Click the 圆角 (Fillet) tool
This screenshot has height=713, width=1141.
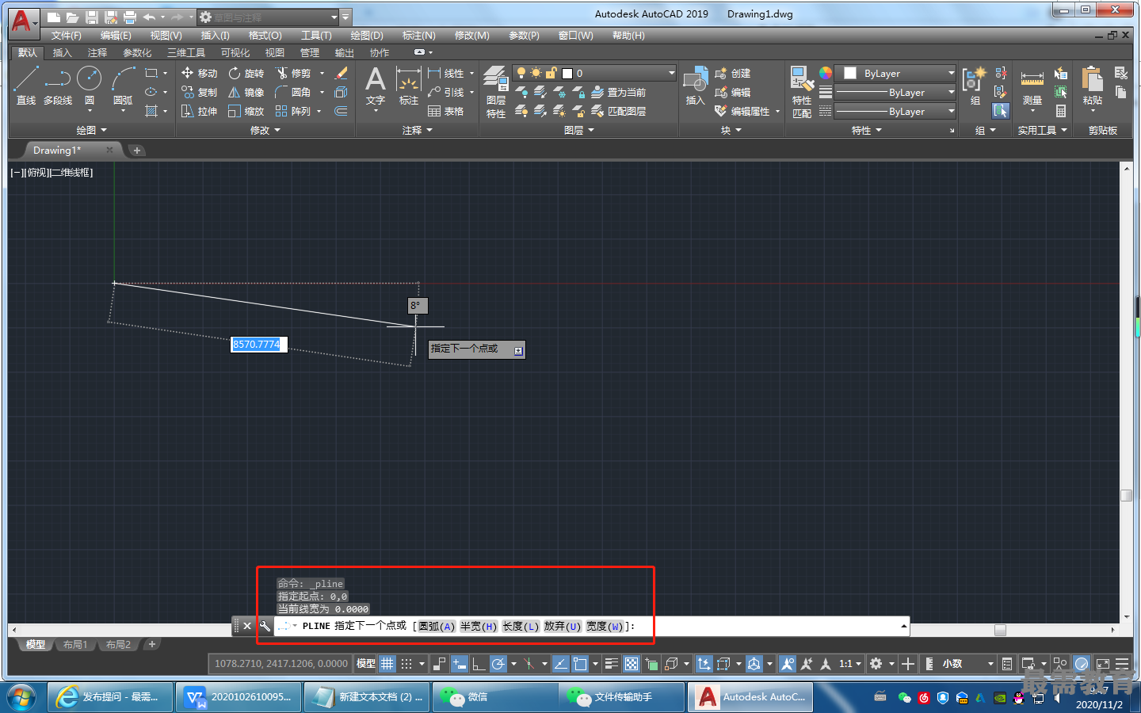coord(293,92)
